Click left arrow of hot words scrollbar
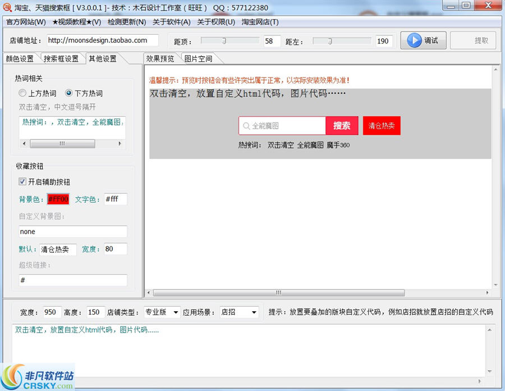505x391 pixels. tap(23, 144)
